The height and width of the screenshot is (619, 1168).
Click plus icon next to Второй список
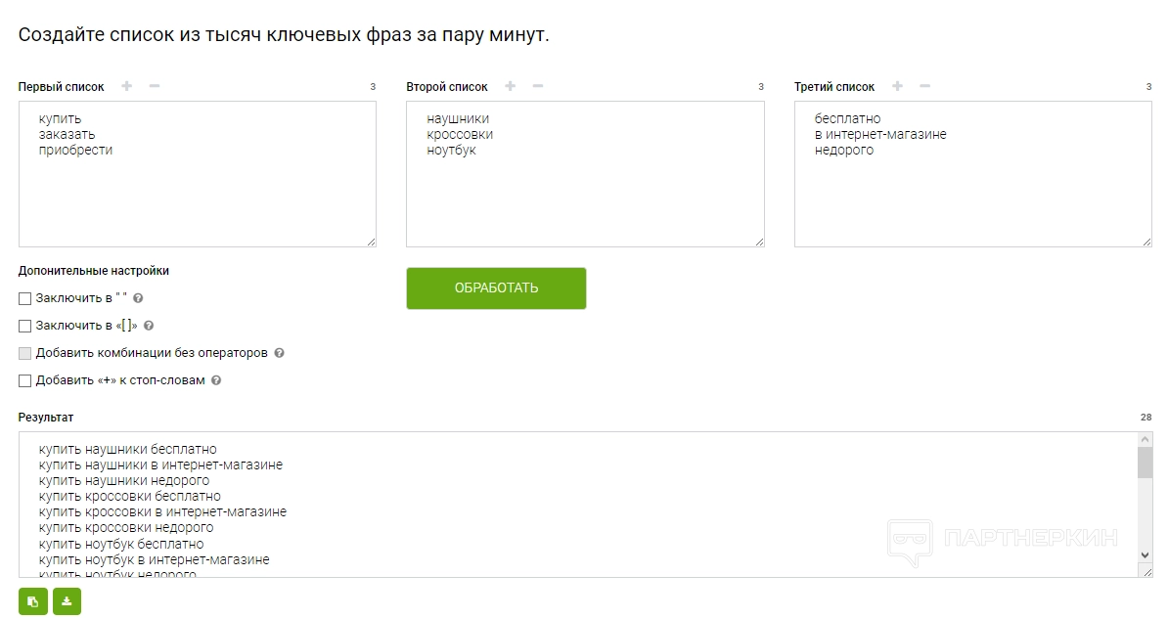pyautogui.click(x=510, y=87)
